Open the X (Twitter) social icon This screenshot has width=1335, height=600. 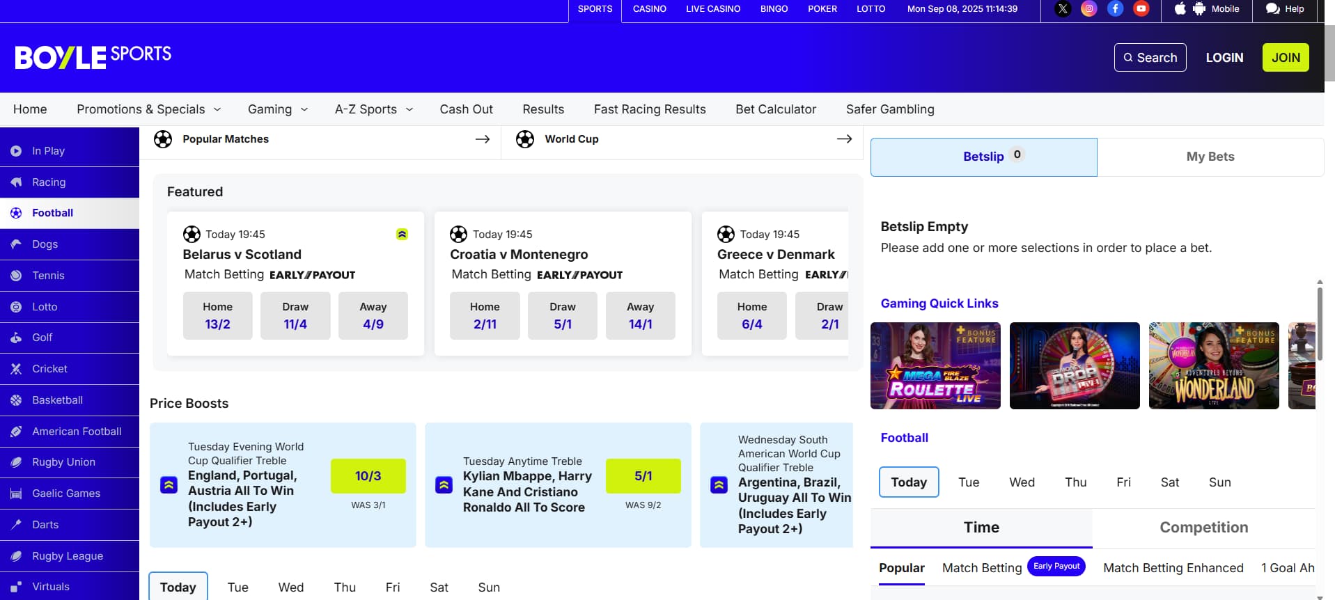(x=1063, y=9)
